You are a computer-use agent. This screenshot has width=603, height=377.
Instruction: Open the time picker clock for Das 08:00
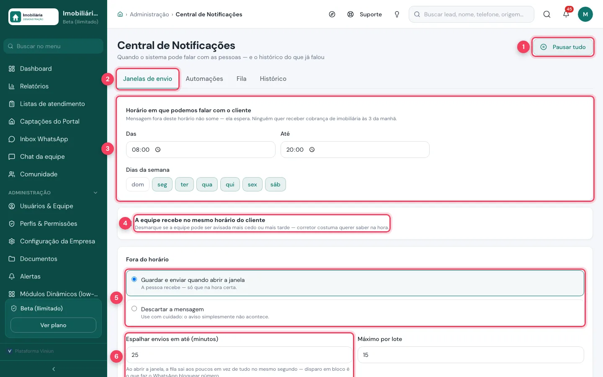158,150
